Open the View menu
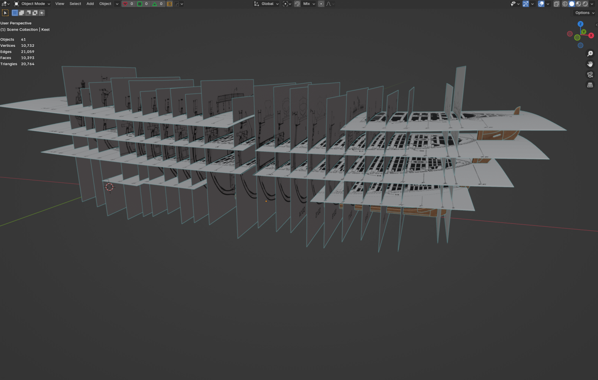This screenshot has height=380, width=598. pos(60,4)
